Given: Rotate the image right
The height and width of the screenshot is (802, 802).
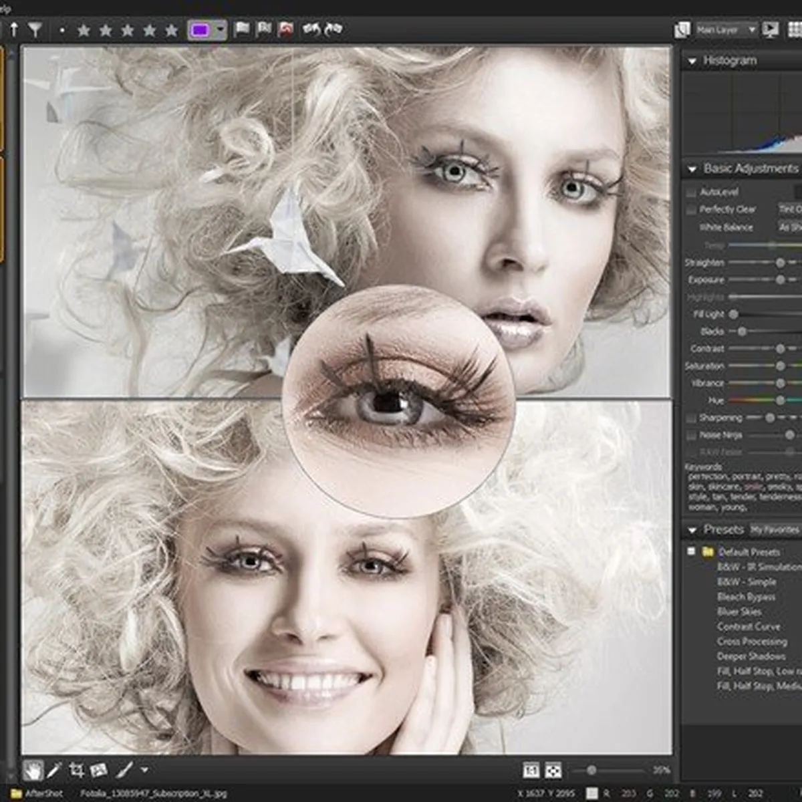Looking at the screenshot, I should click(333, 29).
